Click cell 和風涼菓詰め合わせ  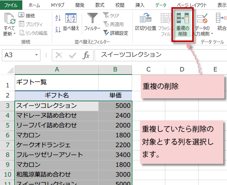pos(57,175)
